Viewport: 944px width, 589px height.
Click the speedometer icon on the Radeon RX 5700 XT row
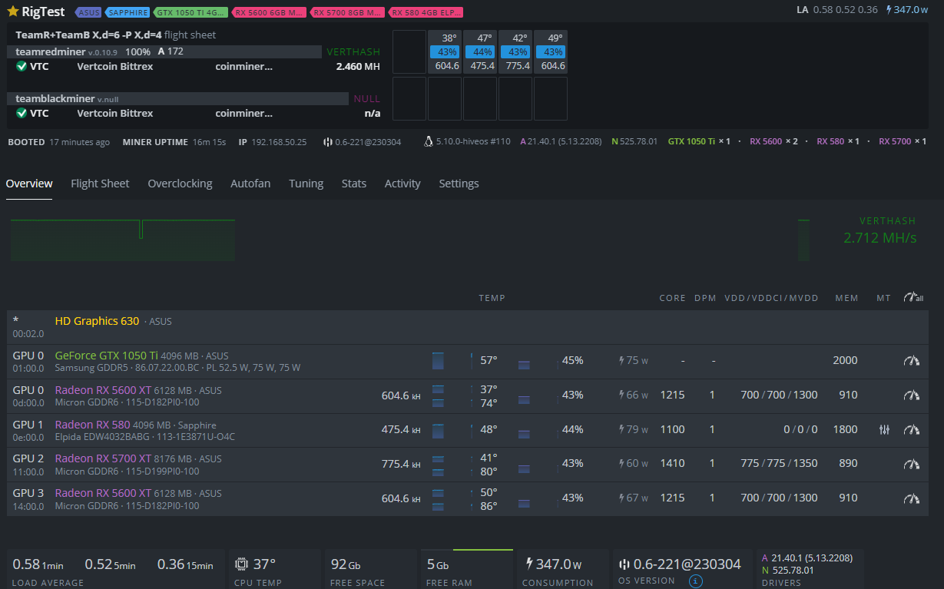point(912,462)
